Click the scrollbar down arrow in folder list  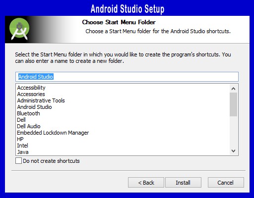pyautogui.click(x=233, y=151)
